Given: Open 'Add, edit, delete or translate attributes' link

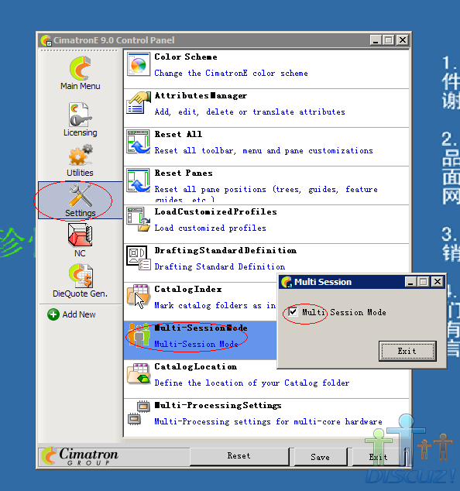Looking at the screenshot, I should [250, 112].
